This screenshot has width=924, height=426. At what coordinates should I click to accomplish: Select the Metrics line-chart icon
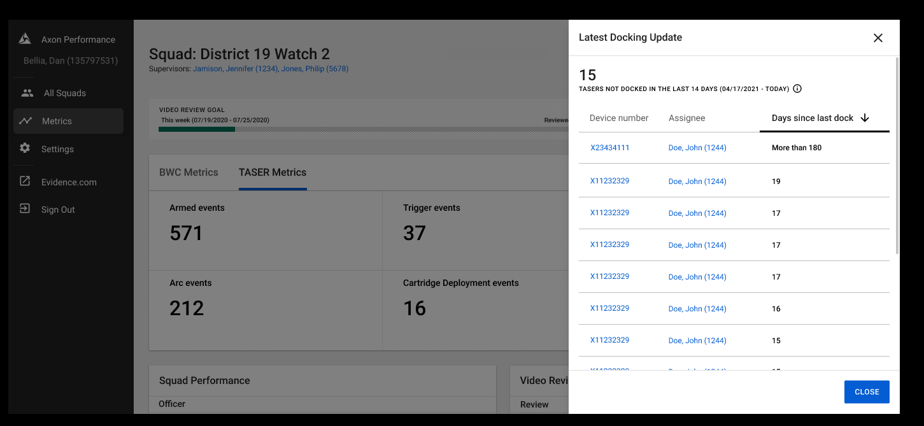coord(24,120)
